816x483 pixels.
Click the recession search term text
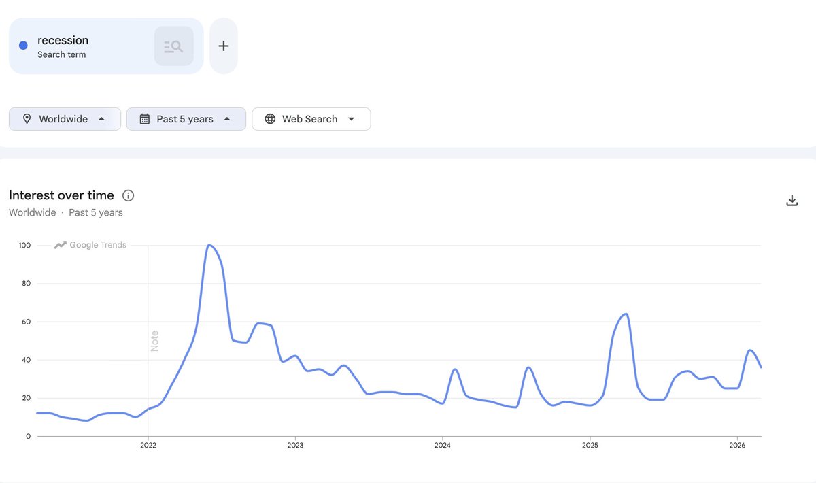[x=63, y=40]
